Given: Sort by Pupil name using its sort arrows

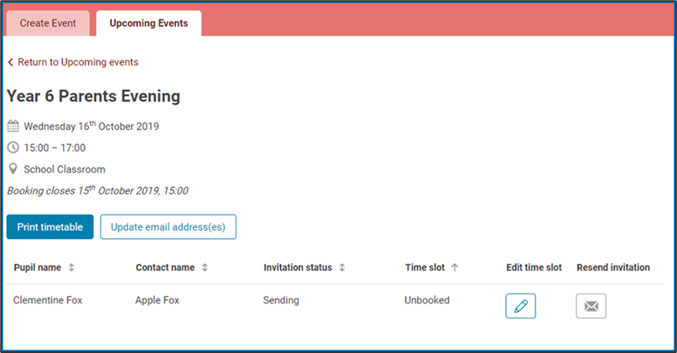Looking at the screenshot, I should click(x=71, y=267).
